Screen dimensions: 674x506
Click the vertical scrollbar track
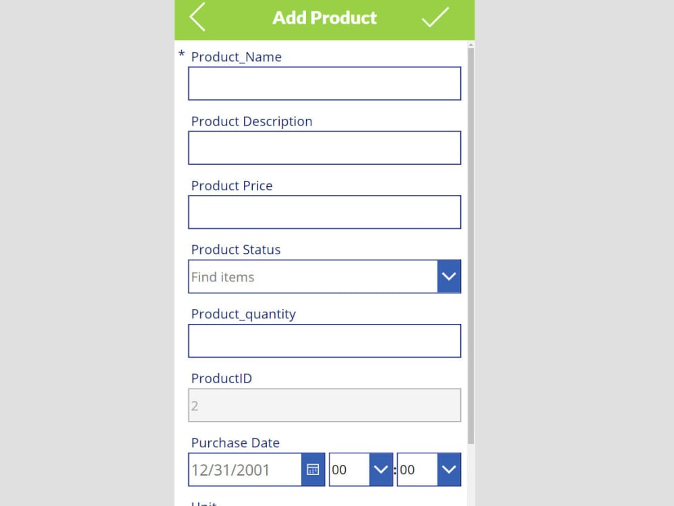(x=470, y=270)
